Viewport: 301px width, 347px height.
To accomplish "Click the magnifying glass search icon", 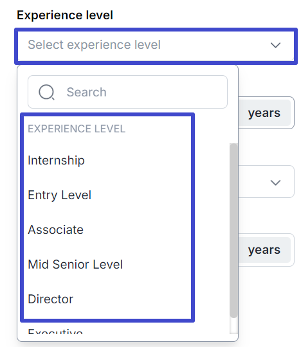I will [46, 92].
